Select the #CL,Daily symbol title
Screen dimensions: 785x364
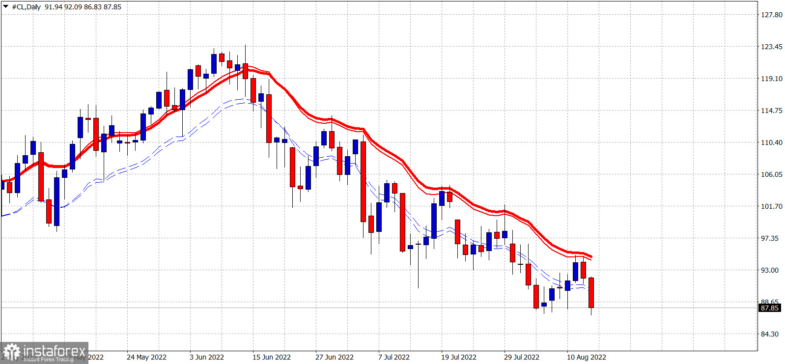(26, 7)
